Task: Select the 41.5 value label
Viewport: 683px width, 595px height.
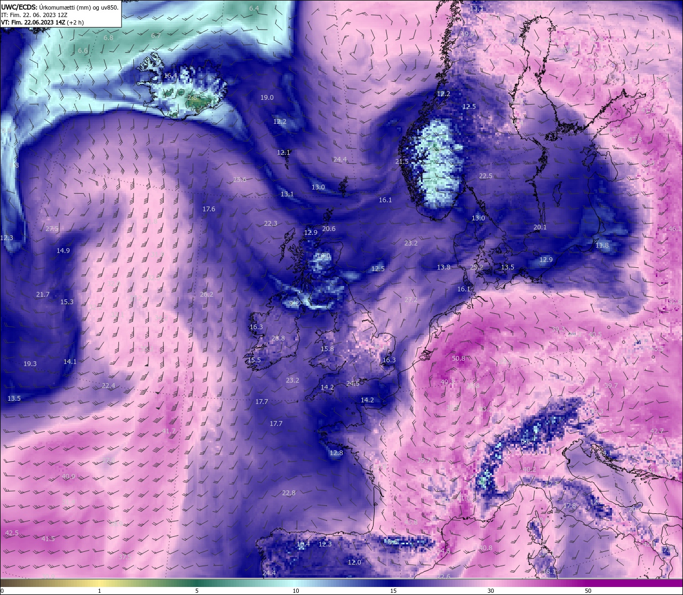Action: coord(48,539)
